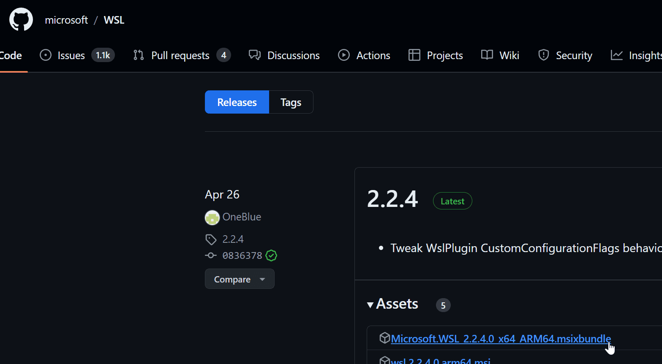Click the Security shield icon

coord(544,55)
